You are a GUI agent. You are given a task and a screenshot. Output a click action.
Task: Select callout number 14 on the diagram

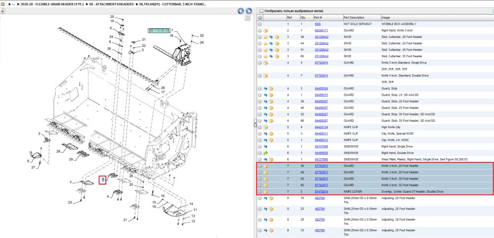(x=191, y=204)
